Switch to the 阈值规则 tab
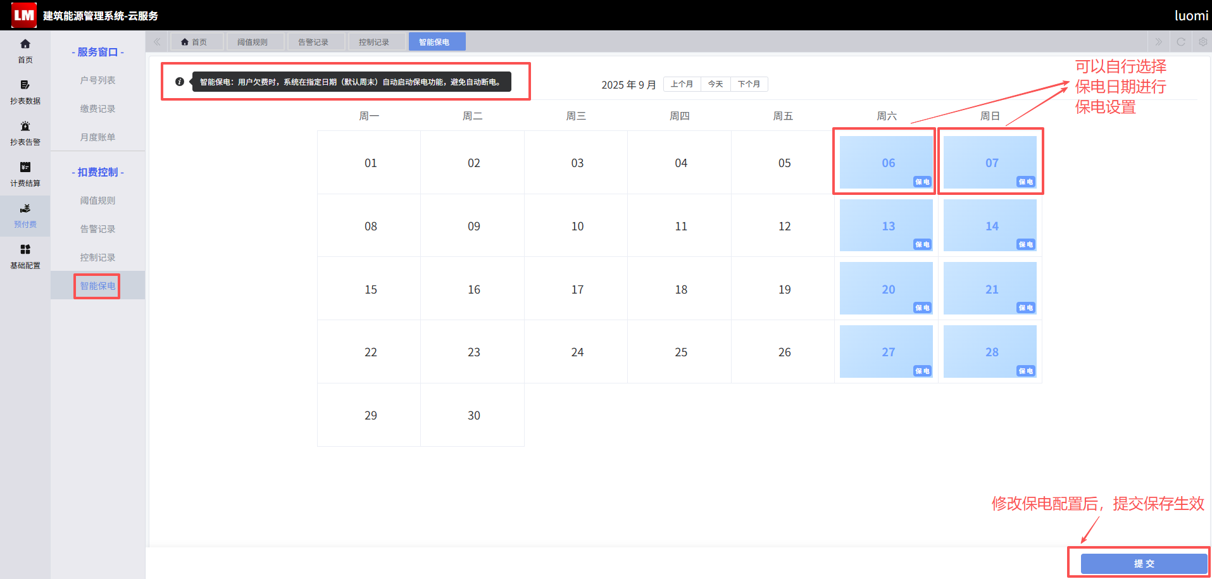This screenshot has width=1212, height=579. coord(256,42)
